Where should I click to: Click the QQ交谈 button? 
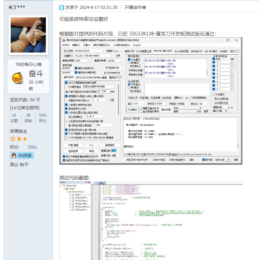point(22,155)
